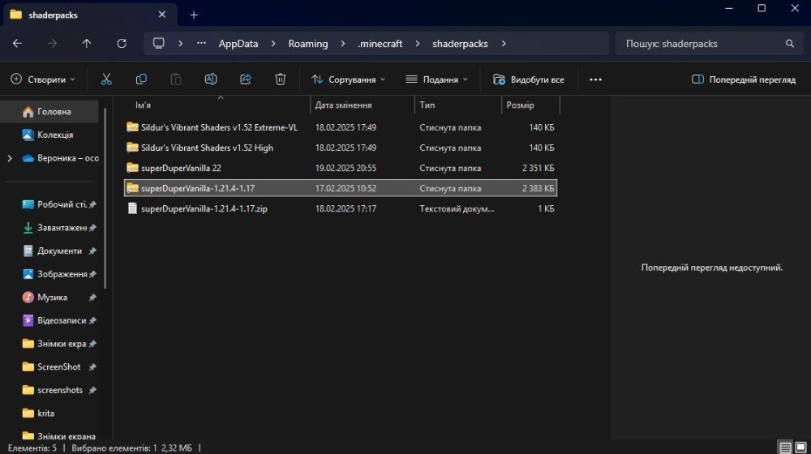The height and width of the screenshot is (454, 811).
Task: Click the search magnifier icon
Action: (789, 44)
